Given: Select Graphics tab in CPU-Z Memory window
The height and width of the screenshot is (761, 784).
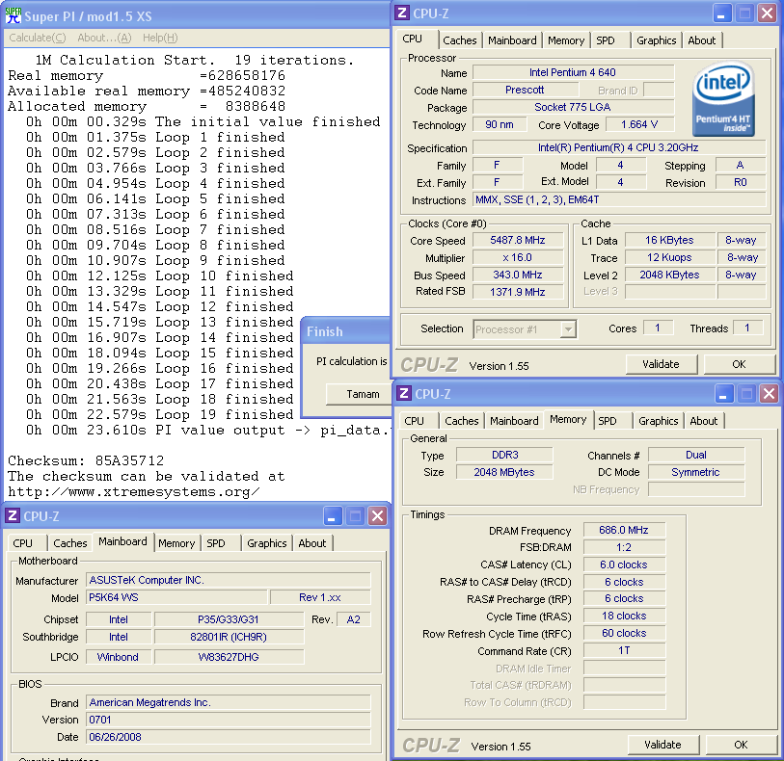Looking at the screenshot, I should [658, 421].
